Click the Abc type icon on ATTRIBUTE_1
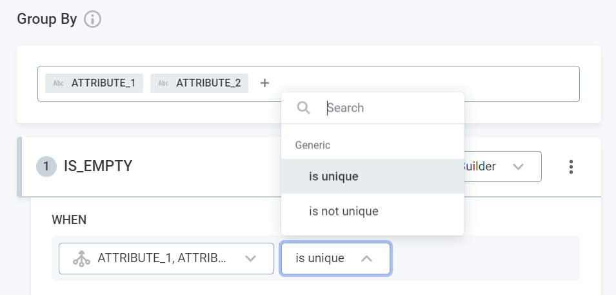 click(58, 83)
